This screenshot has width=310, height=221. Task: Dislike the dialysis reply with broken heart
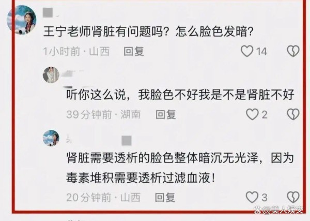(x=293, y=197)
